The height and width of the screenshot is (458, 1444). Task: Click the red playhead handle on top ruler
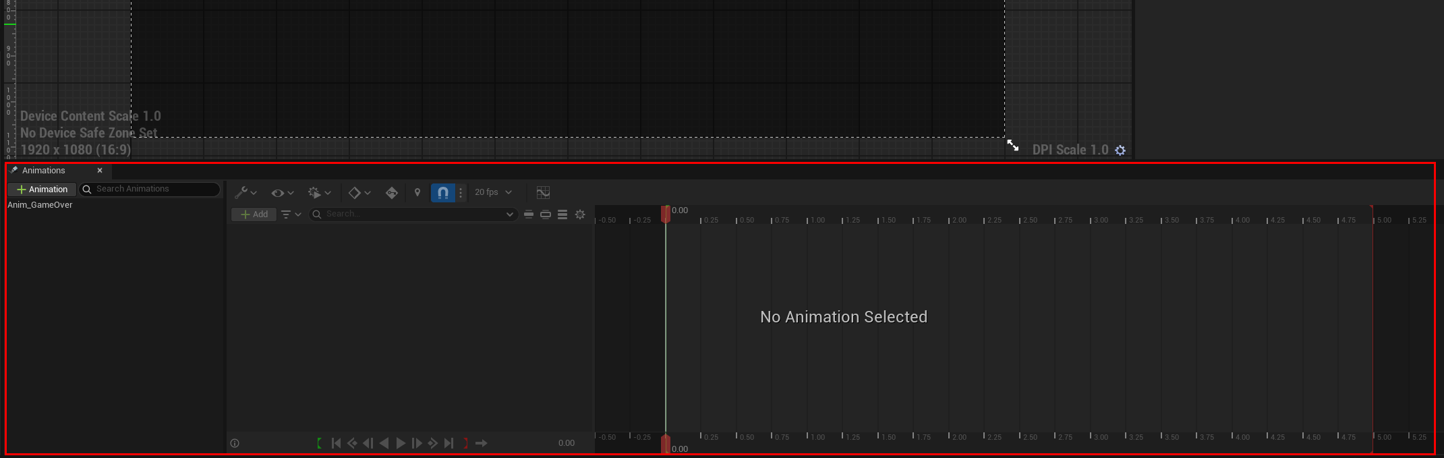tap(666, 214)
